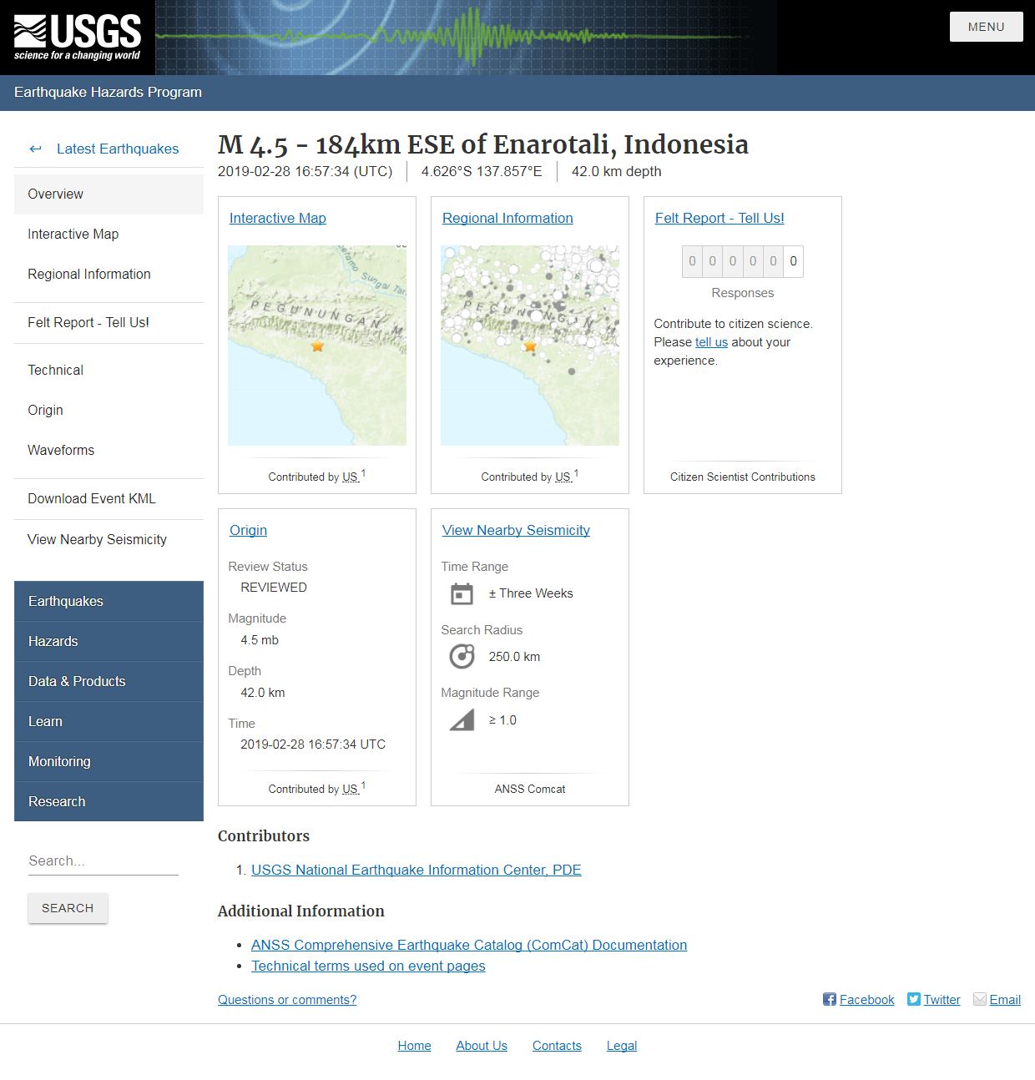Click '4.5 mb' magnitude value
1035x1080 pixels.
point(260,640)
